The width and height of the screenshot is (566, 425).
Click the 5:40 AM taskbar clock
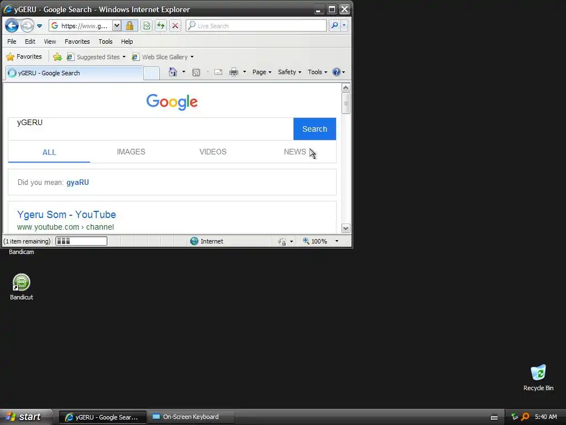coord(546,417)
